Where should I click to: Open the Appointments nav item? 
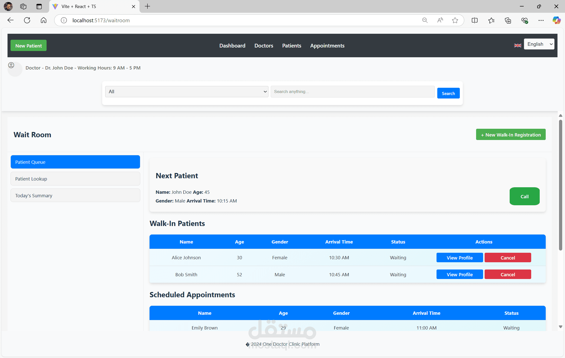coord(327,45)
